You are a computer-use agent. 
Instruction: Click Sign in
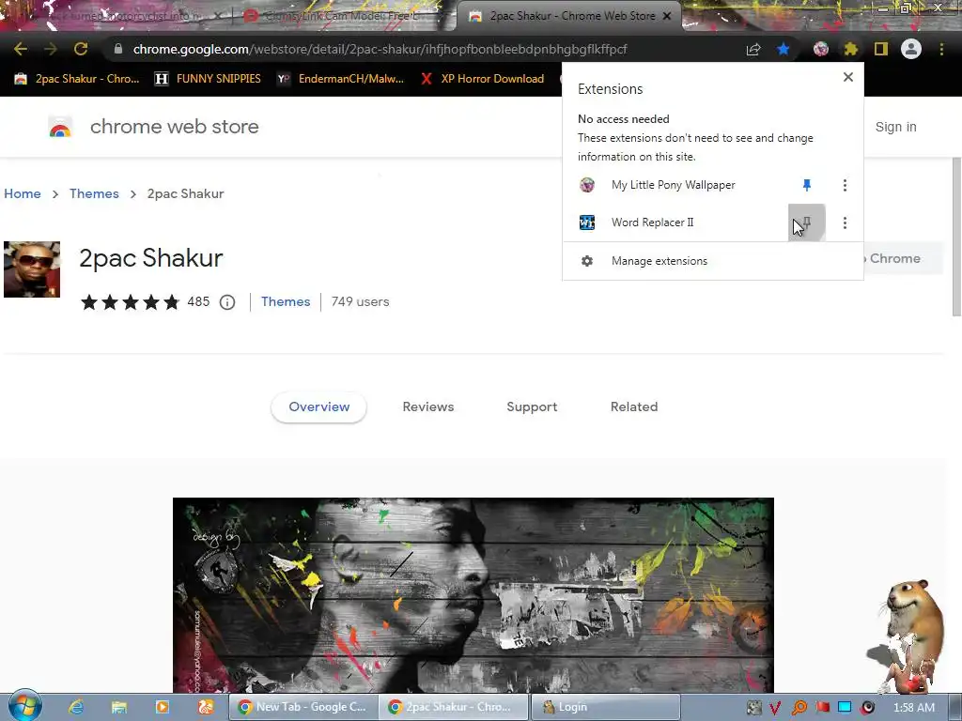[895, 127]
